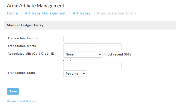Go to the Home breadcrumb link
The height and width of the screenshot is (108, 176).
click(12, 13)
